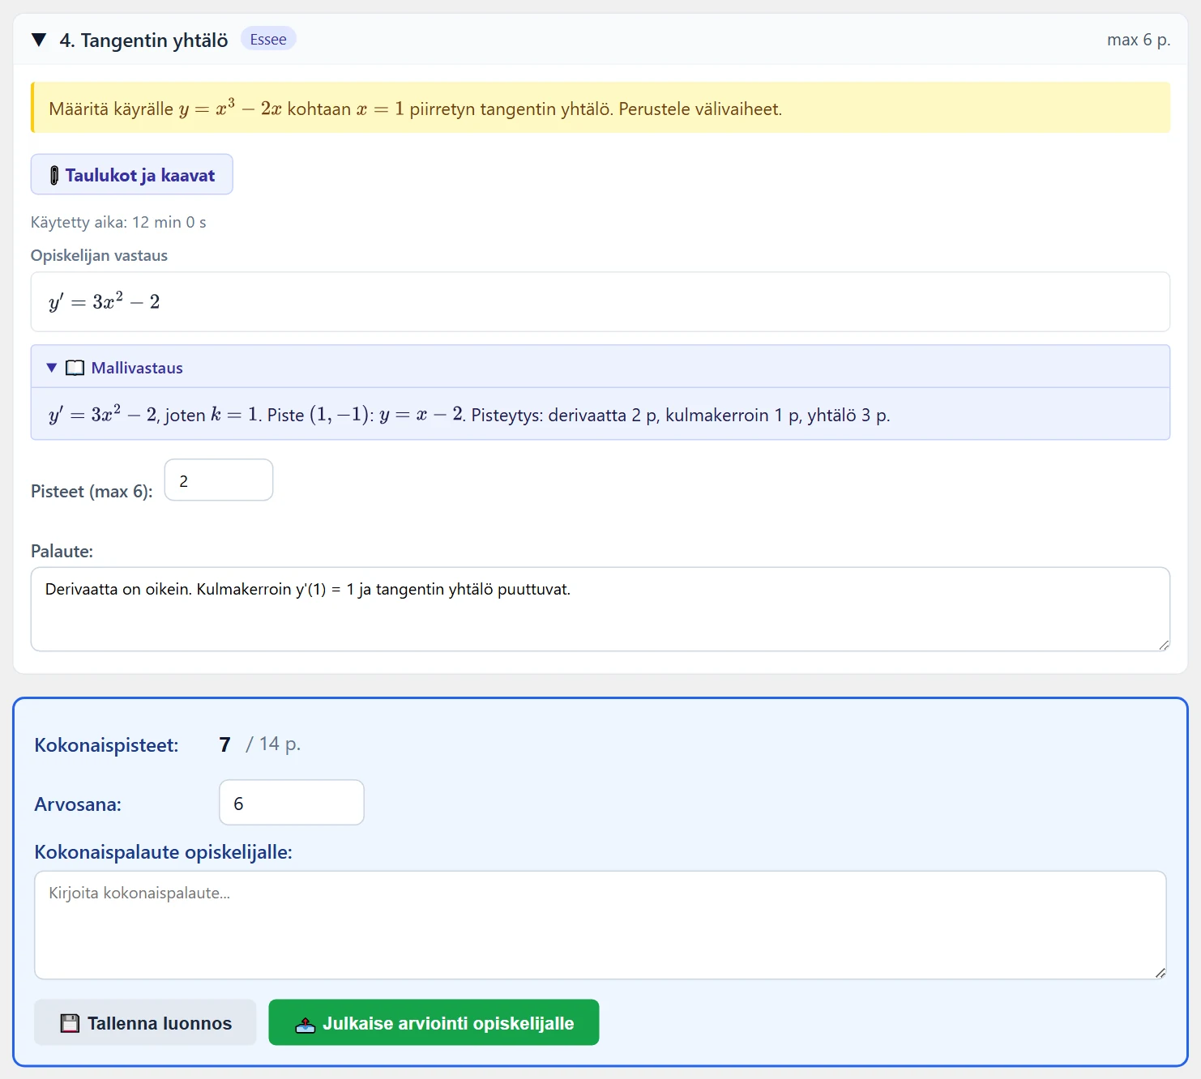The image size is (1201, 1079).
Task: Save the draft with Tallenna luonnos
Action: [145, 1022]
